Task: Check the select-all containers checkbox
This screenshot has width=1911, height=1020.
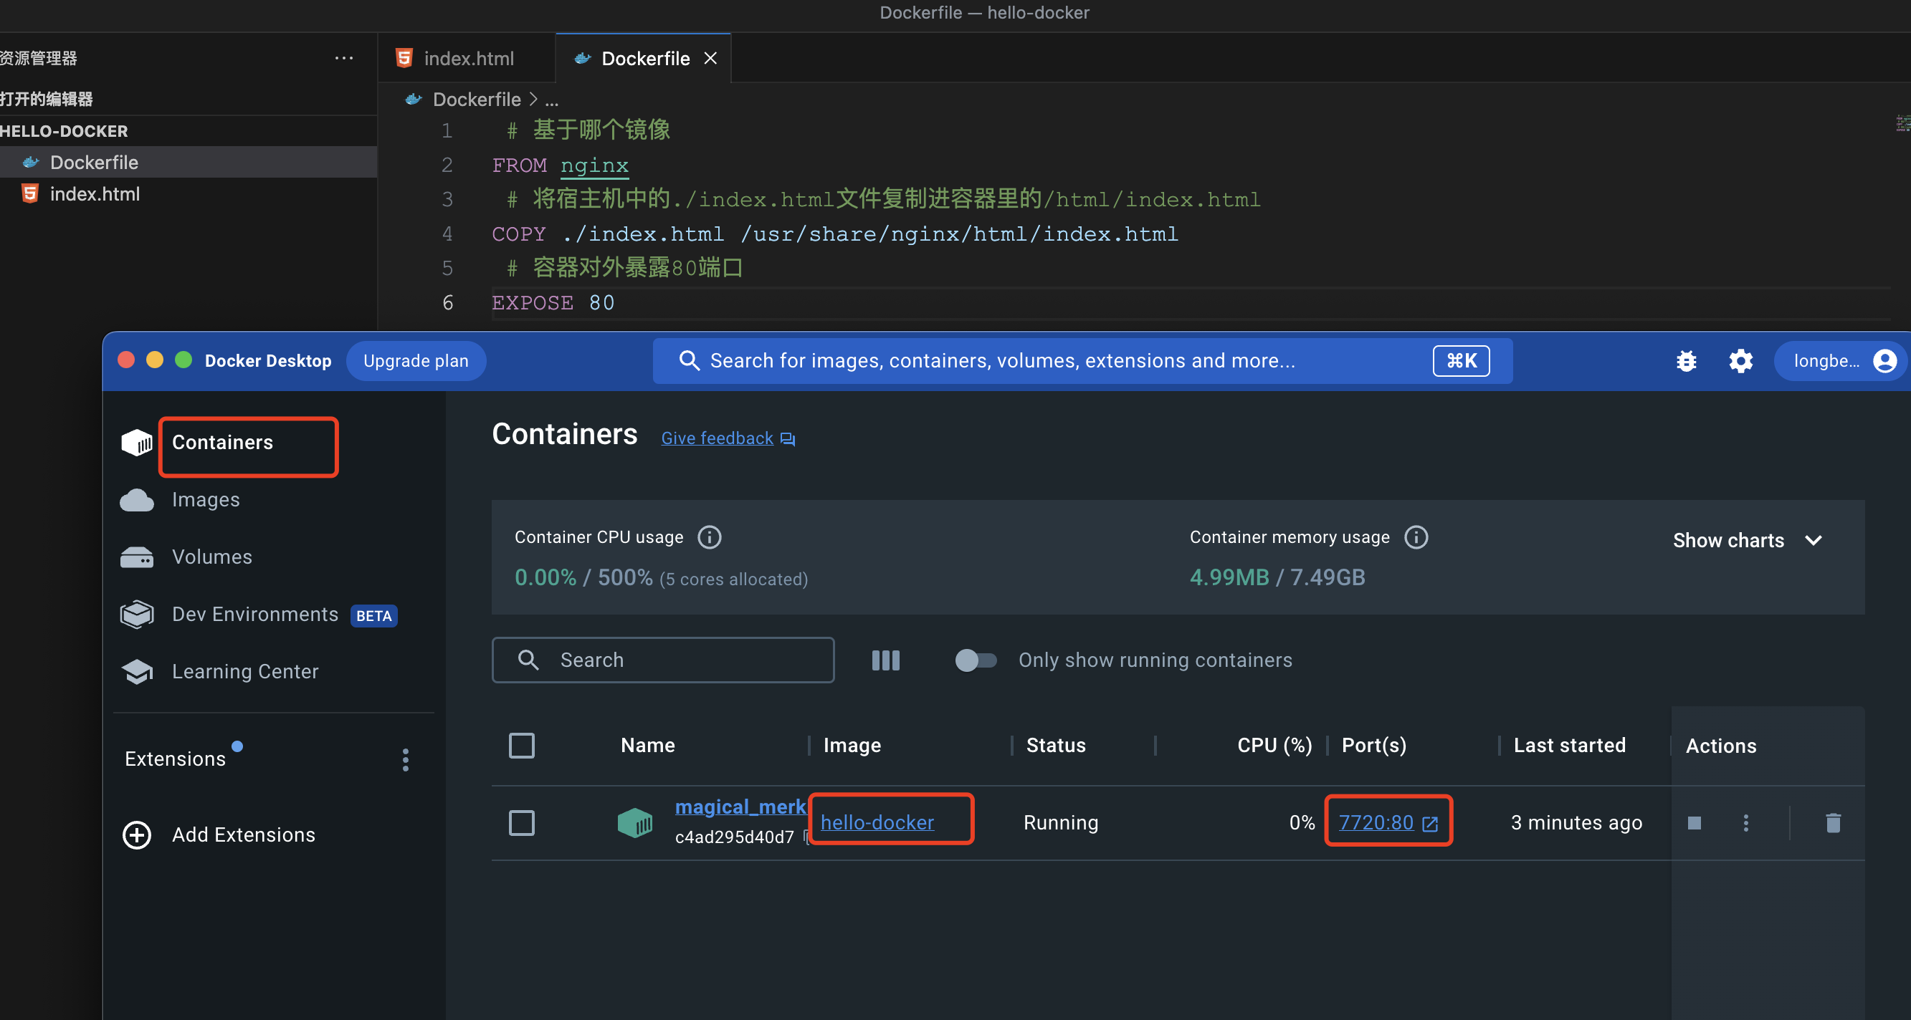Action: (520, 744)
